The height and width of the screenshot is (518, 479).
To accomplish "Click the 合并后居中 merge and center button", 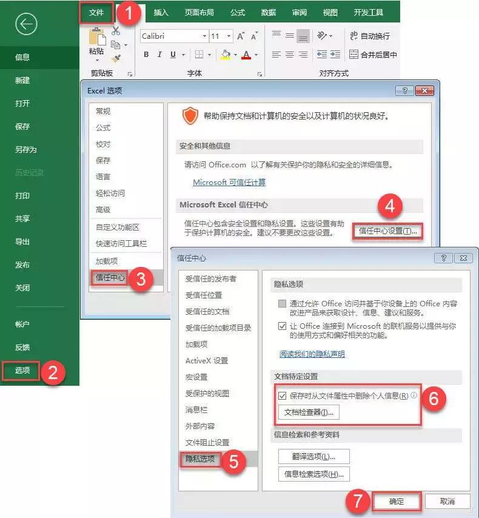I will (373, 55).
